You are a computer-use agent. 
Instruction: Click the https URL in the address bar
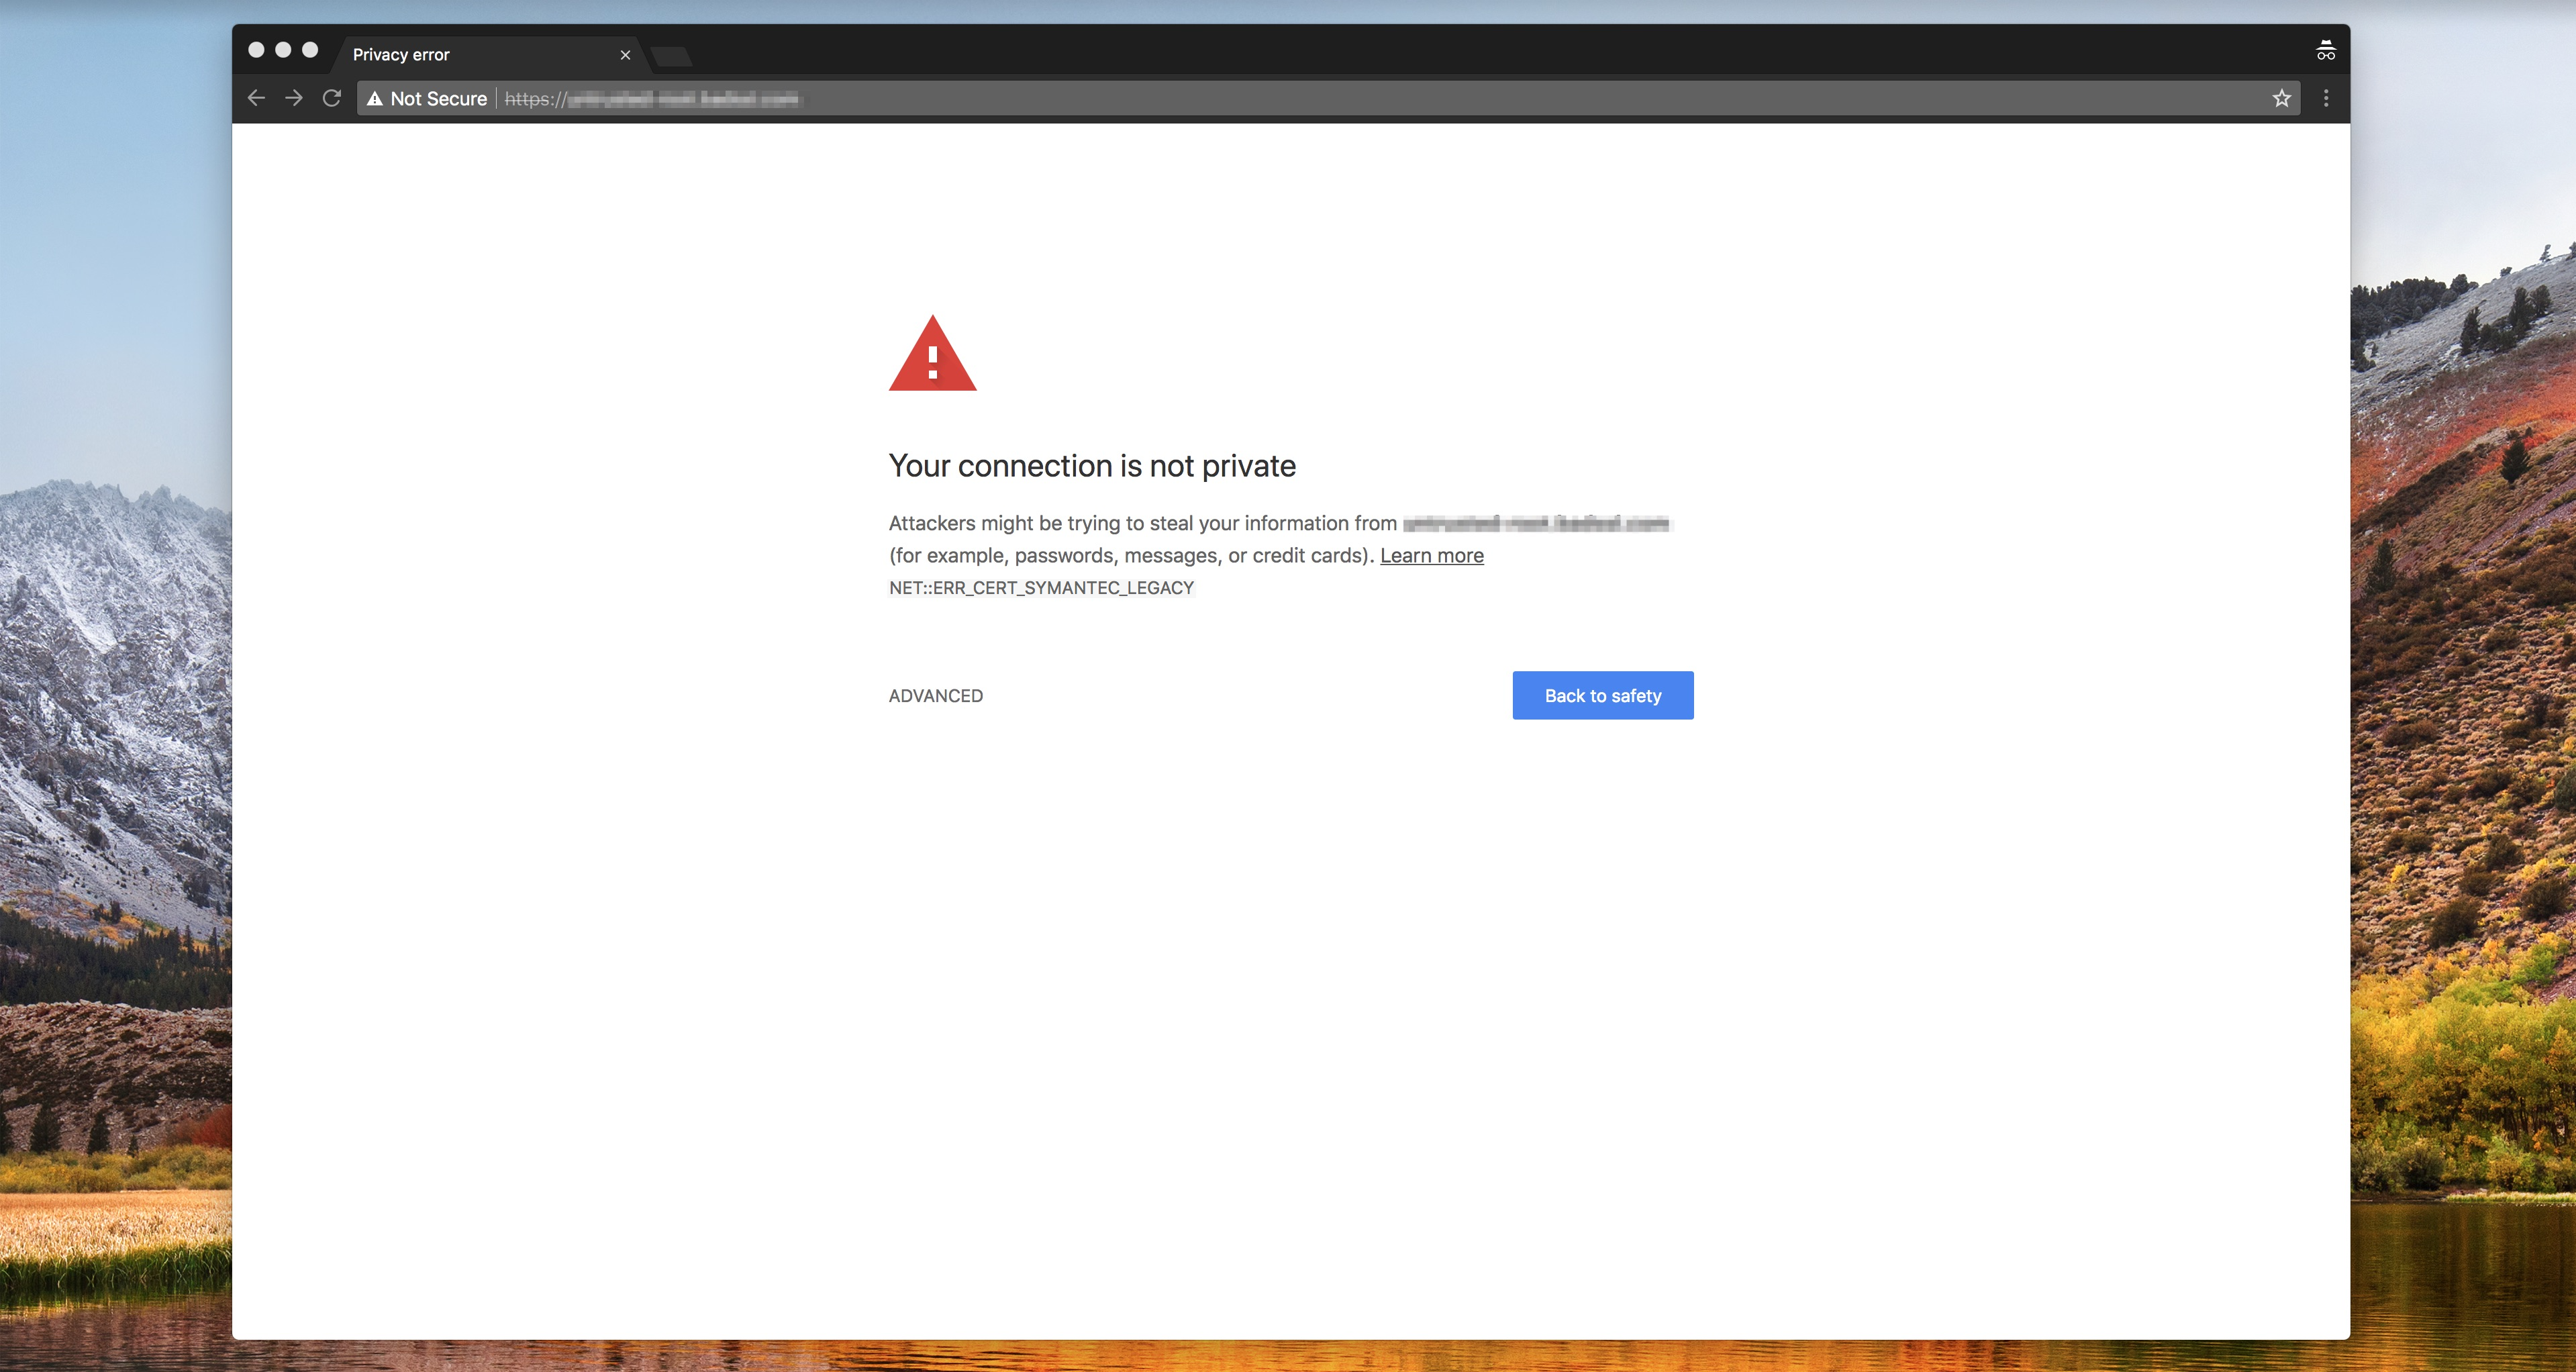coord(650,99)
